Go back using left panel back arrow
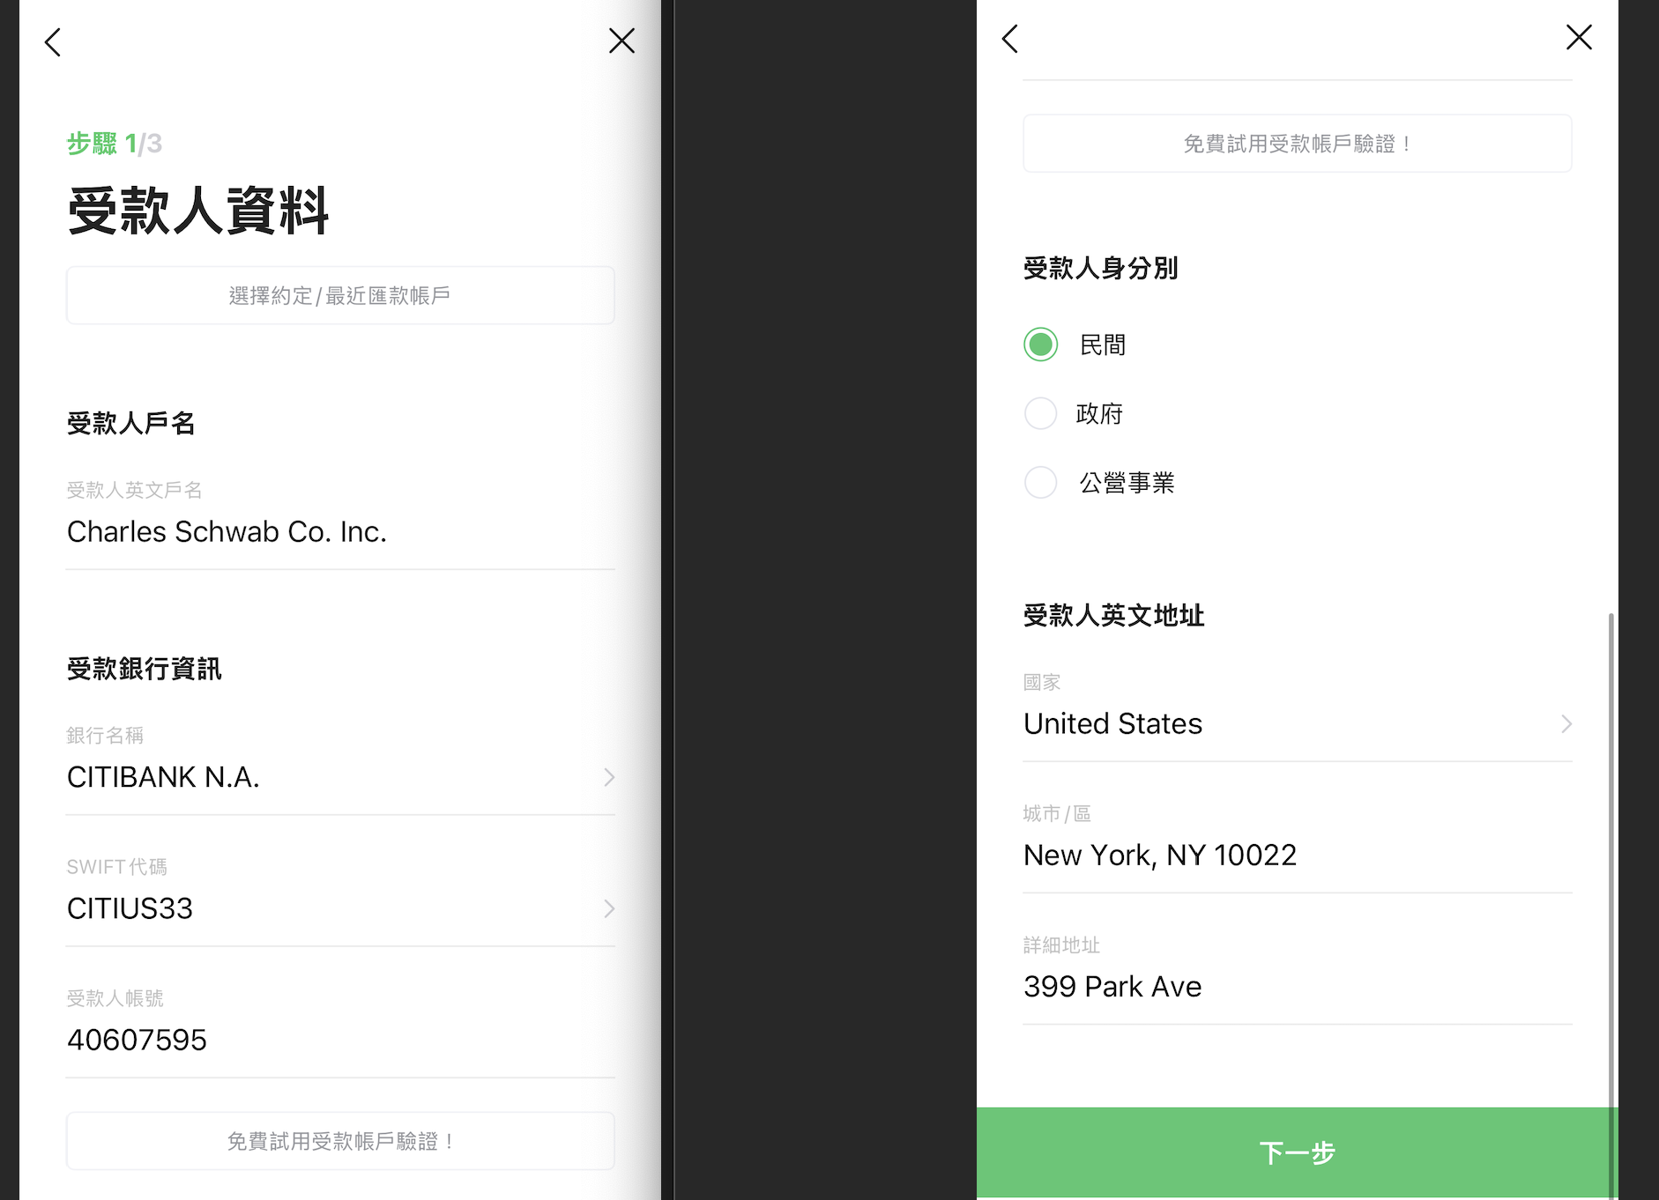The height and width of the screenshot is (1200, 1659). (x=53, y=41)
